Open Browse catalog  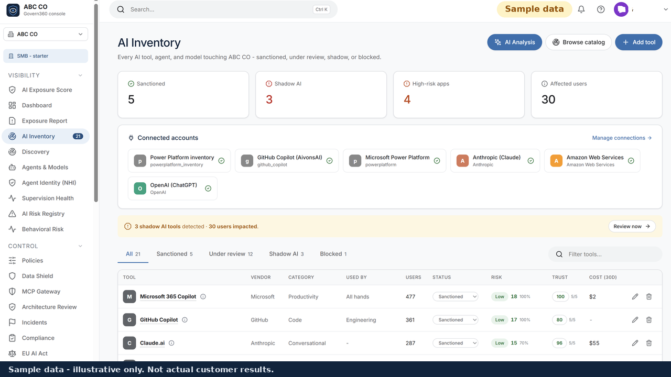[x=578, y=42]
